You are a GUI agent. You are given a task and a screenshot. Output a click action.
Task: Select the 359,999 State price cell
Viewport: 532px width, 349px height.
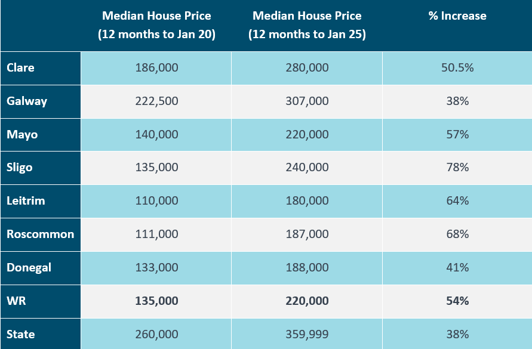click(x=307, y=334)
